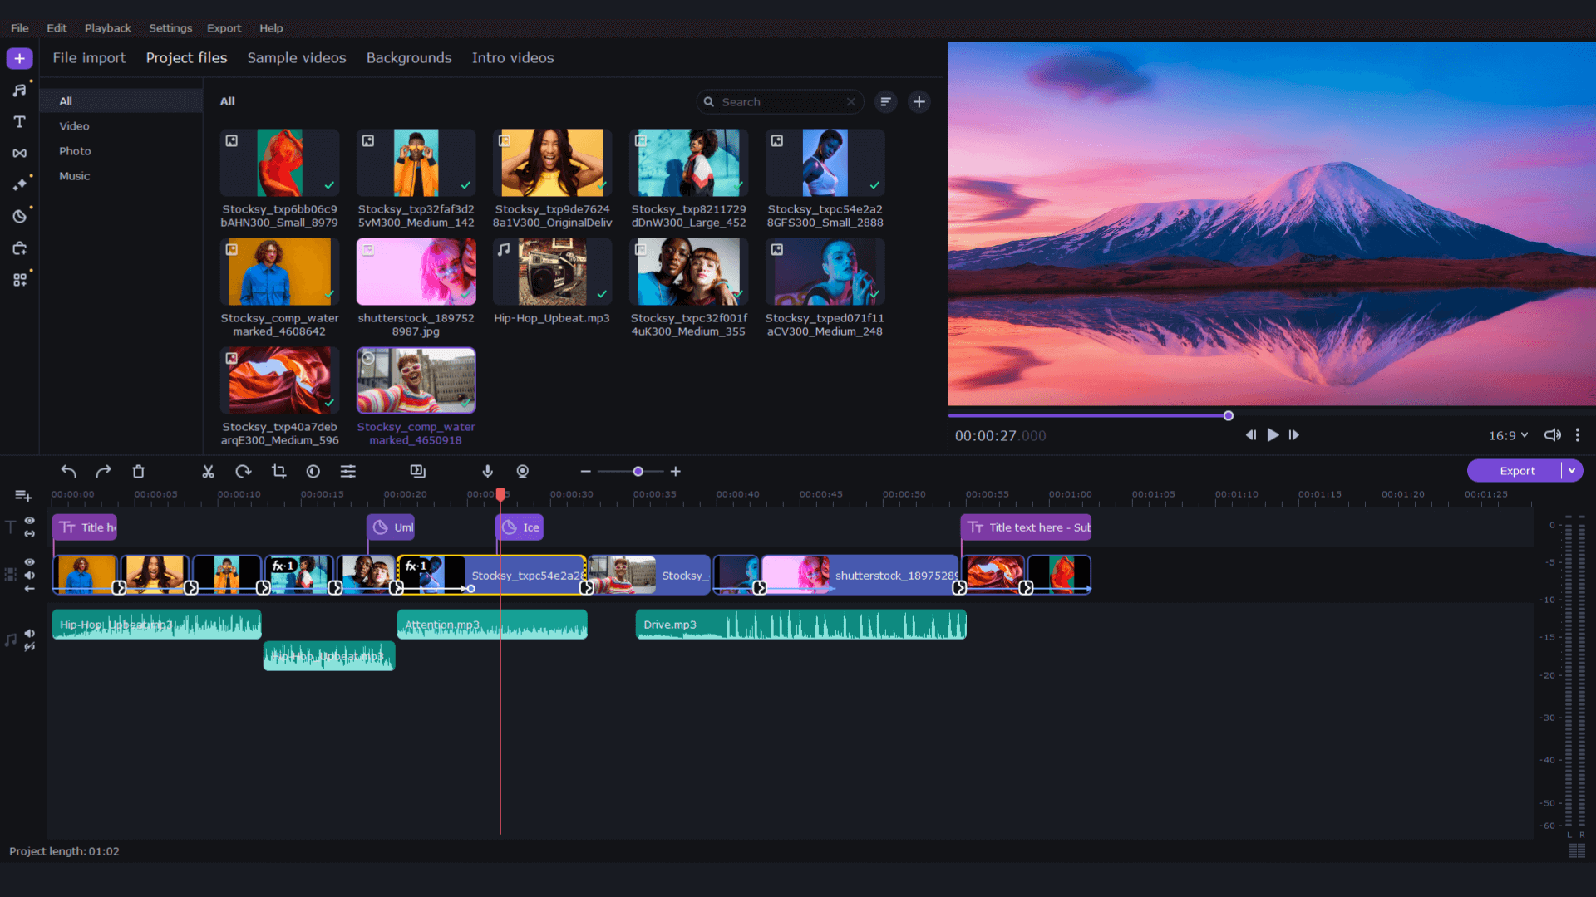Open the Playback menu
1596x897 pixels.
[x=108, y=27]
